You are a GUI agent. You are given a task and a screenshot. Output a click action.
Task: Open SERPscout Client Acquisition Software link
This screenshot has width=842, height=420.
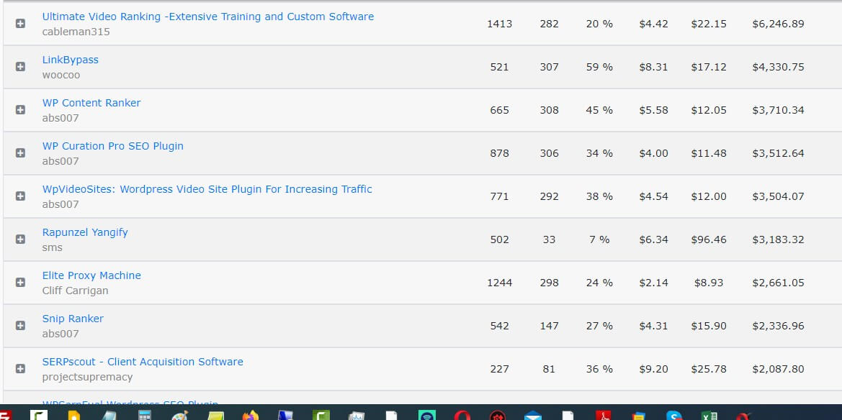143,362
